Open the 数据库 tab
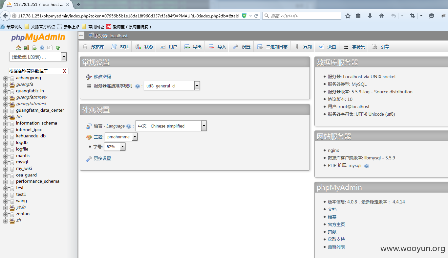This screenshot has height=258, width=448. click(x=94, y=47)
